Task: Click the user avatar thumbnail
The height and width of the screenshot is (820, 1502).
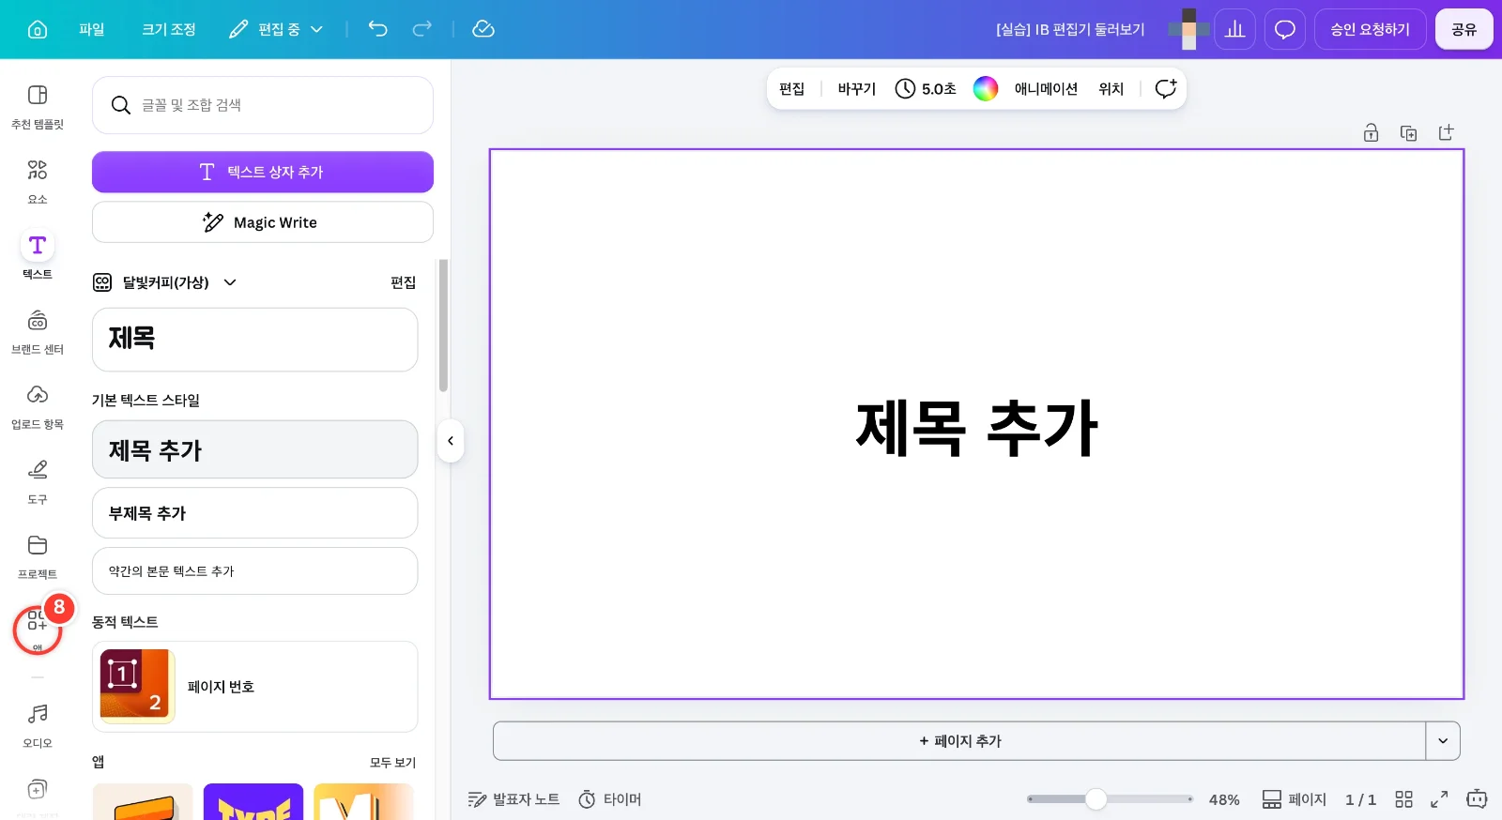Action: point(1189,29)
